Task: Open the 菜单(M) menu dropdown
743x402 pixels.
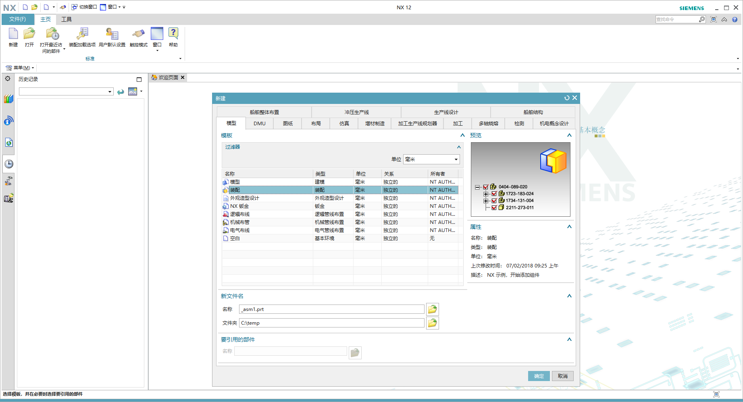Action: 20,68
